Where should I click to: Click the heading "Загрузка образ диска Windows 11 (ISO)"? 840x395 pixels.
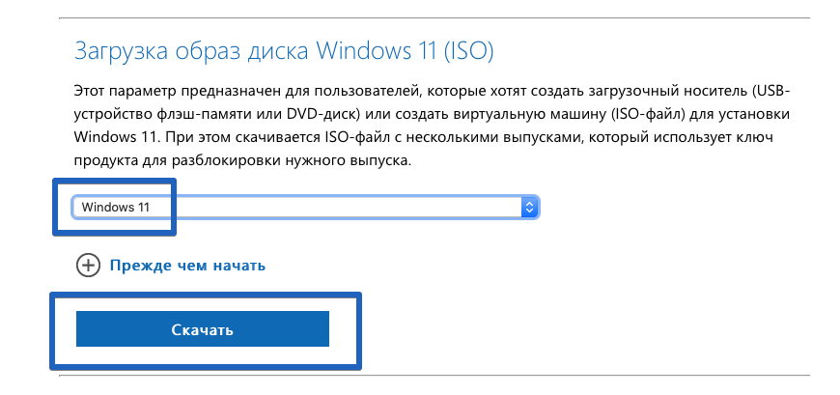(284, 51)
